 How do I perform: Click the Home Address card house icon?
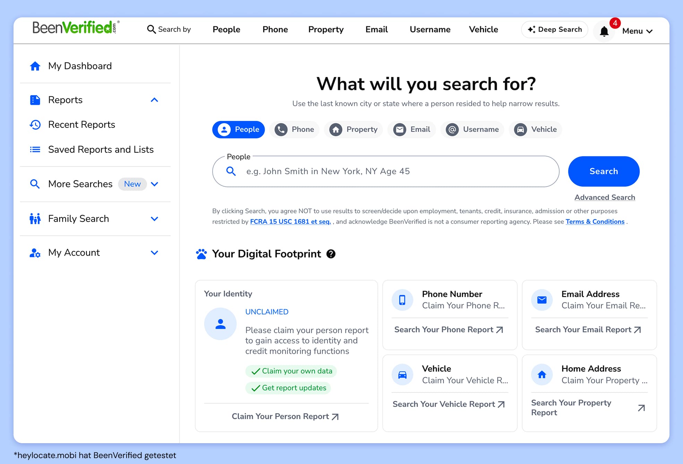click(542, 375)
